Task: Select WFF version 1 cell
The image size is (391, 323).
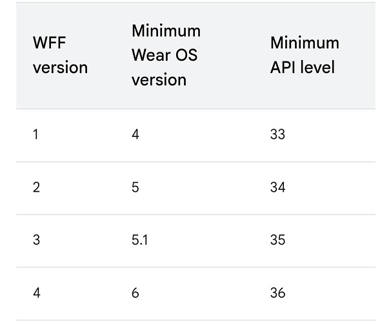Action: tap(35, 135)
